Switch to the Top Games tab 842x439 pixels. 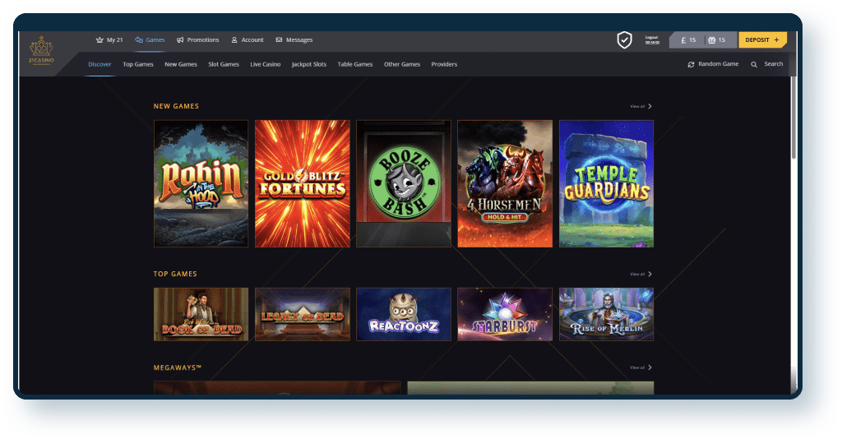(x=138, y=64)
